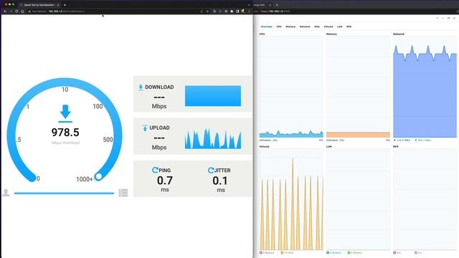Viewport: 459px width, 258px height.
Task: Select the Overview tab in Resource Monitor
Action: point(266,27)
